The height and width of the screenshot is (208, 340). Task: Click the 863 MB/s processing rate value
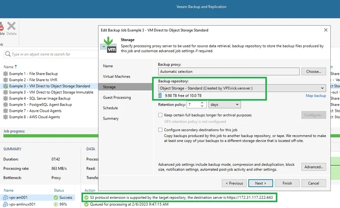[59, 169]
